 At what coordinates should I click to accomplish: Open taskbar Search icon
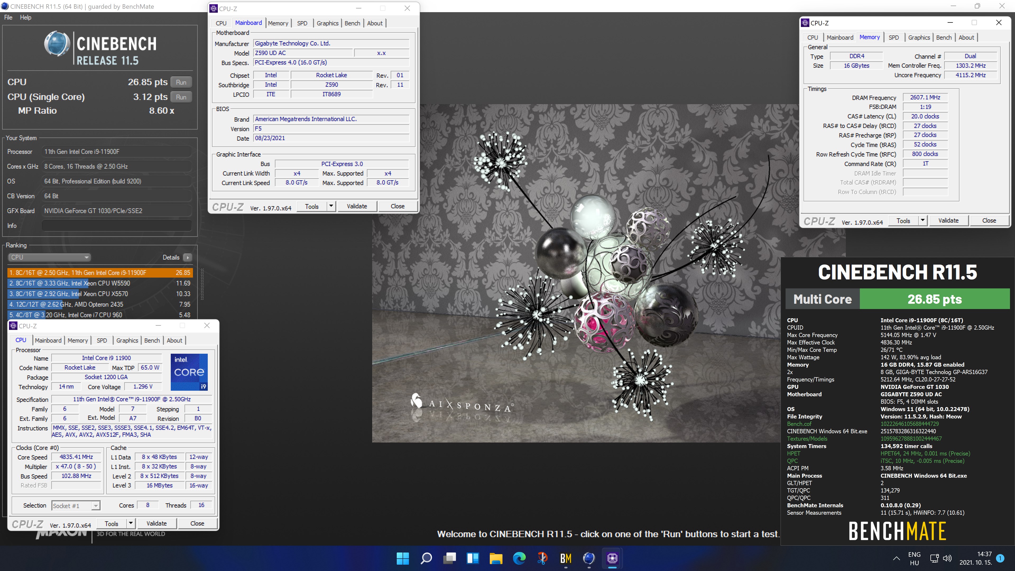pos(426,558)
